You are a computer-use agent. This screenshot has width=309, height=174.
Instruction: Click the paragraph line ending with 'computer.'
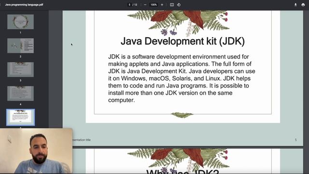[121, 100]
